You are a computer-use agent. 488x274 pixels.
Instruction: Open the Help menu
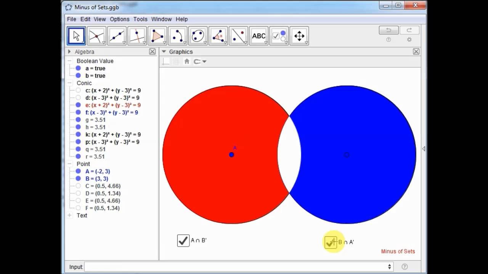(x=181, y=19)
